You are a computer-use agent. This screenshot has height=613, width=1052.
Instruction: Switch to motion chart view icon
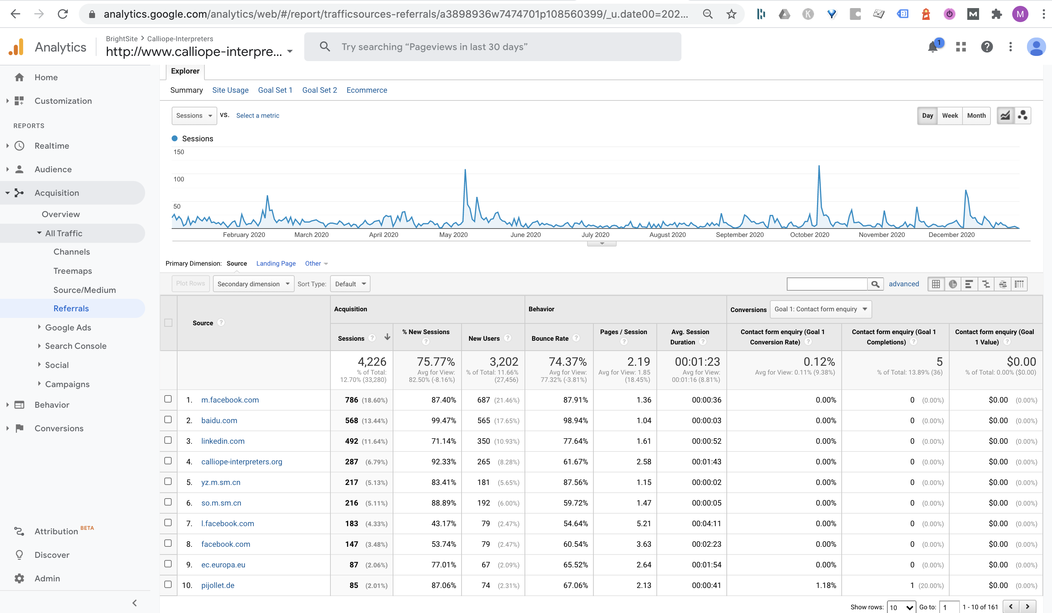point(1023,116)
